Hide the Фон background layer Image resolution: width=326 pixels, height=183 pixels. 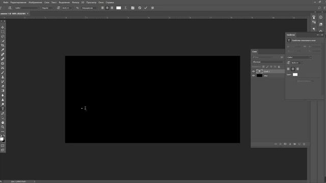tap(254, 76)
